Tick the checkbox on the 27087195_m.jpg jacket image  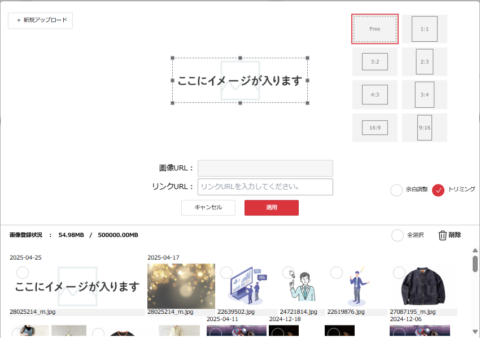(399, 273)
